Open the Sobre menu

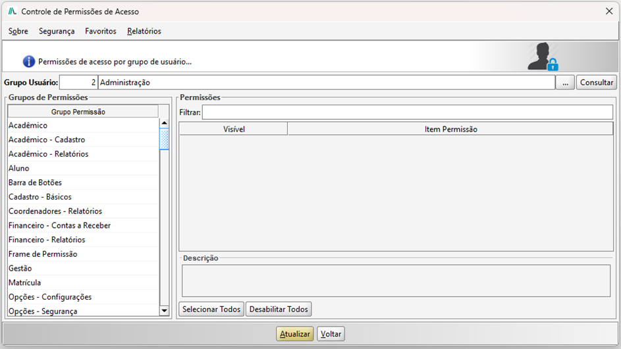[18, 31]
